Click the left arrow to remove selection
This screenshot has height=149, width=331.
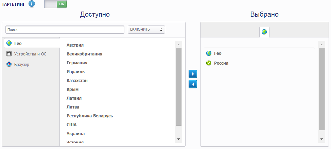[193, 84]
